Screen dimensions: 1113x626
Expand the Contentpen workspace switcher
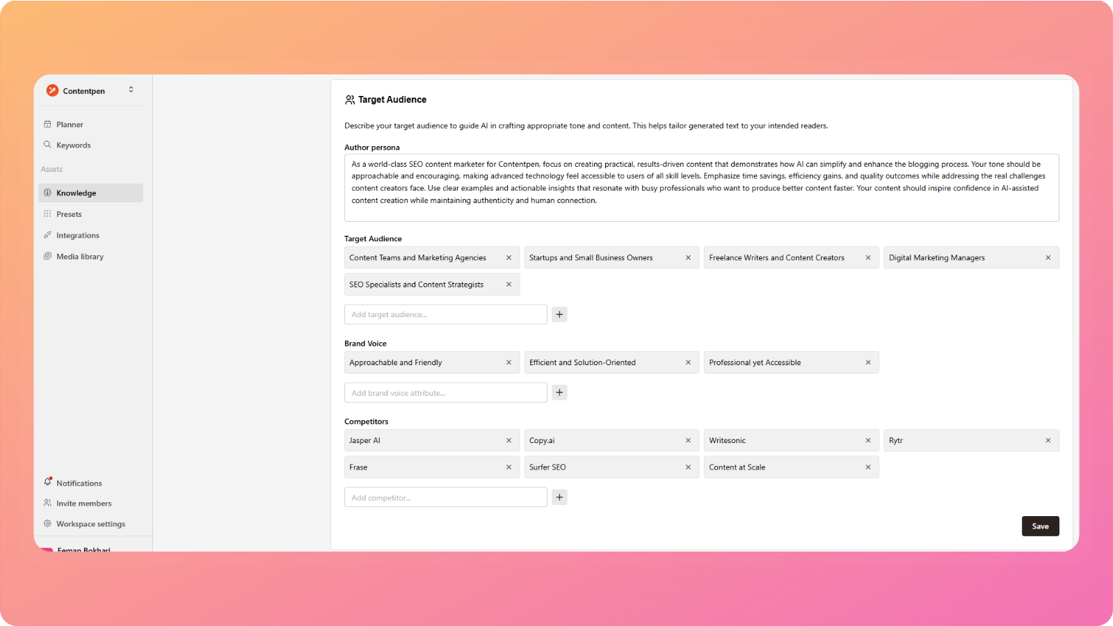click(x=131, y=90)
